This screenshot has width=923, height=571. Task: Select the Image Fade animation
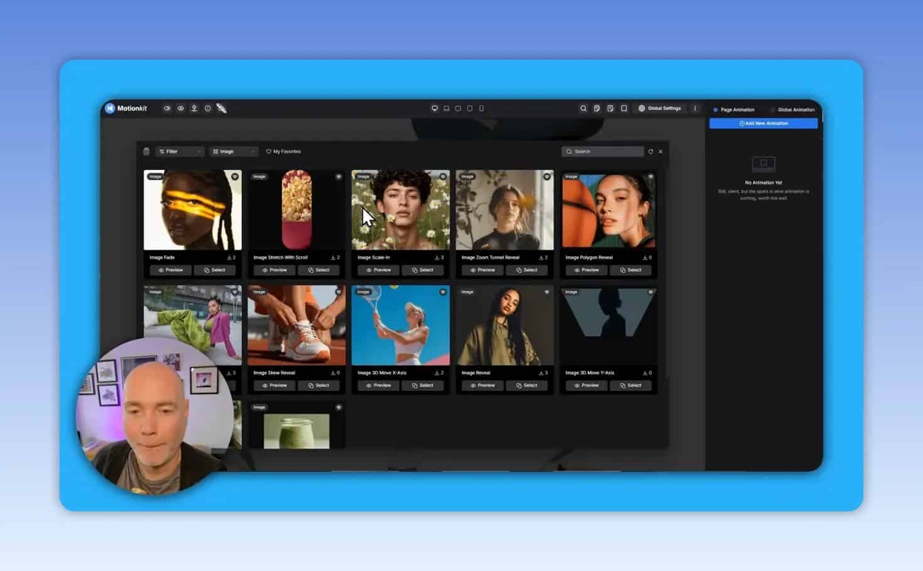pyautogui.click(x=215, y=270)
